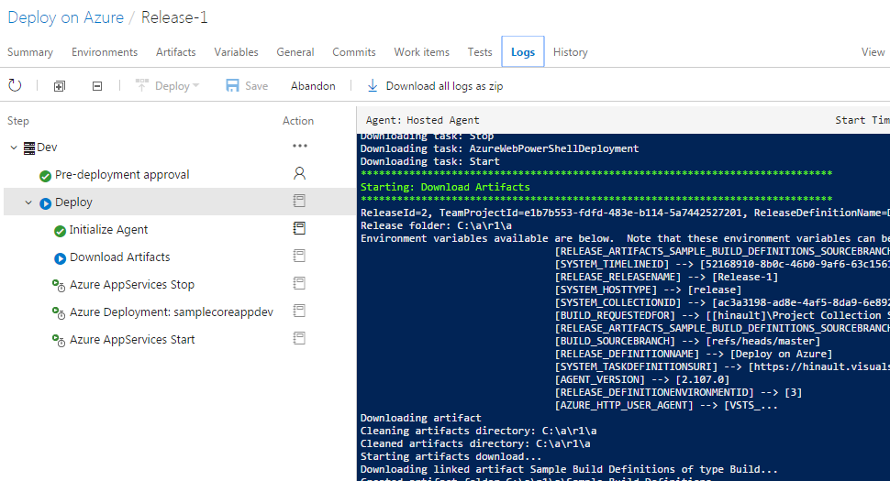Open log icon for Download Artifacts
The height and width of the screenshot is (481, 890).
(298, 256)
